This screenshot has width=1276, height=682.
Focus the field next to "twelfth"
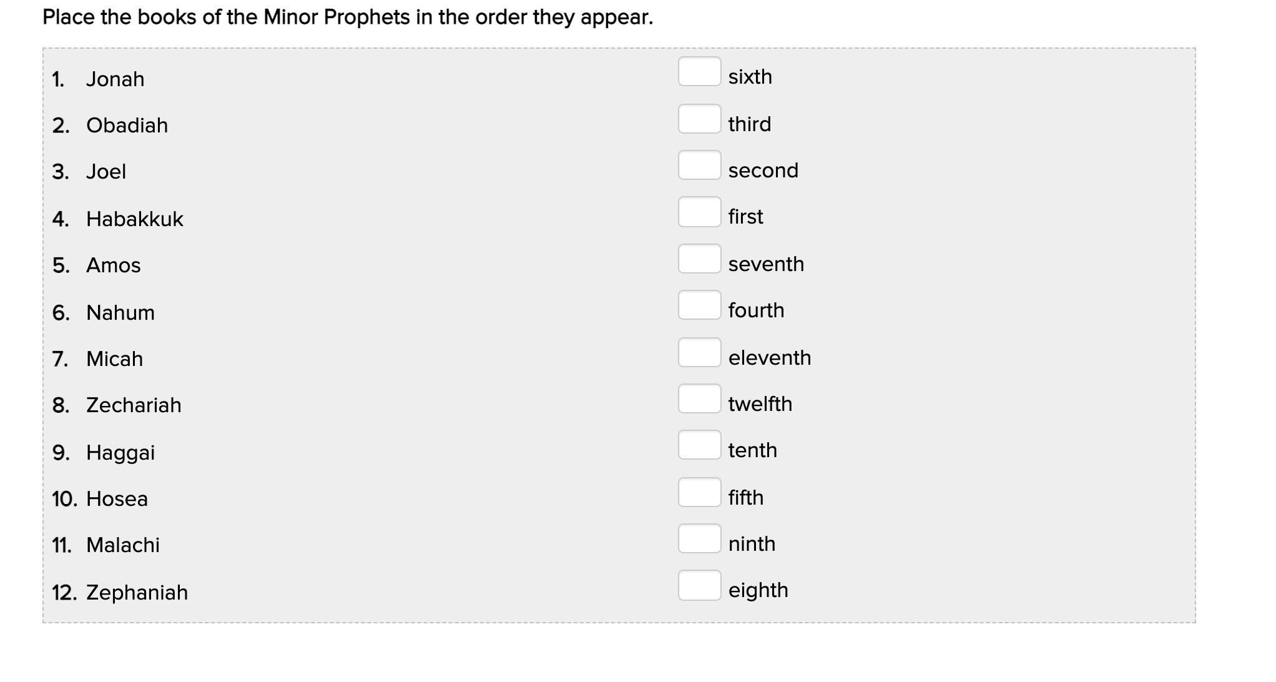[699, 398]
